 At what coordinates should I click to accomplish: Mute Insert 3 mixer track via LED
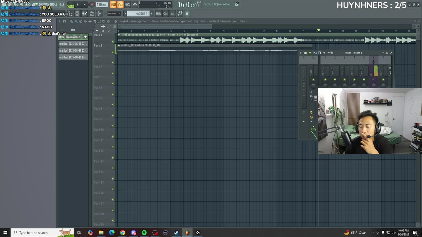click(x=345, y=80)
